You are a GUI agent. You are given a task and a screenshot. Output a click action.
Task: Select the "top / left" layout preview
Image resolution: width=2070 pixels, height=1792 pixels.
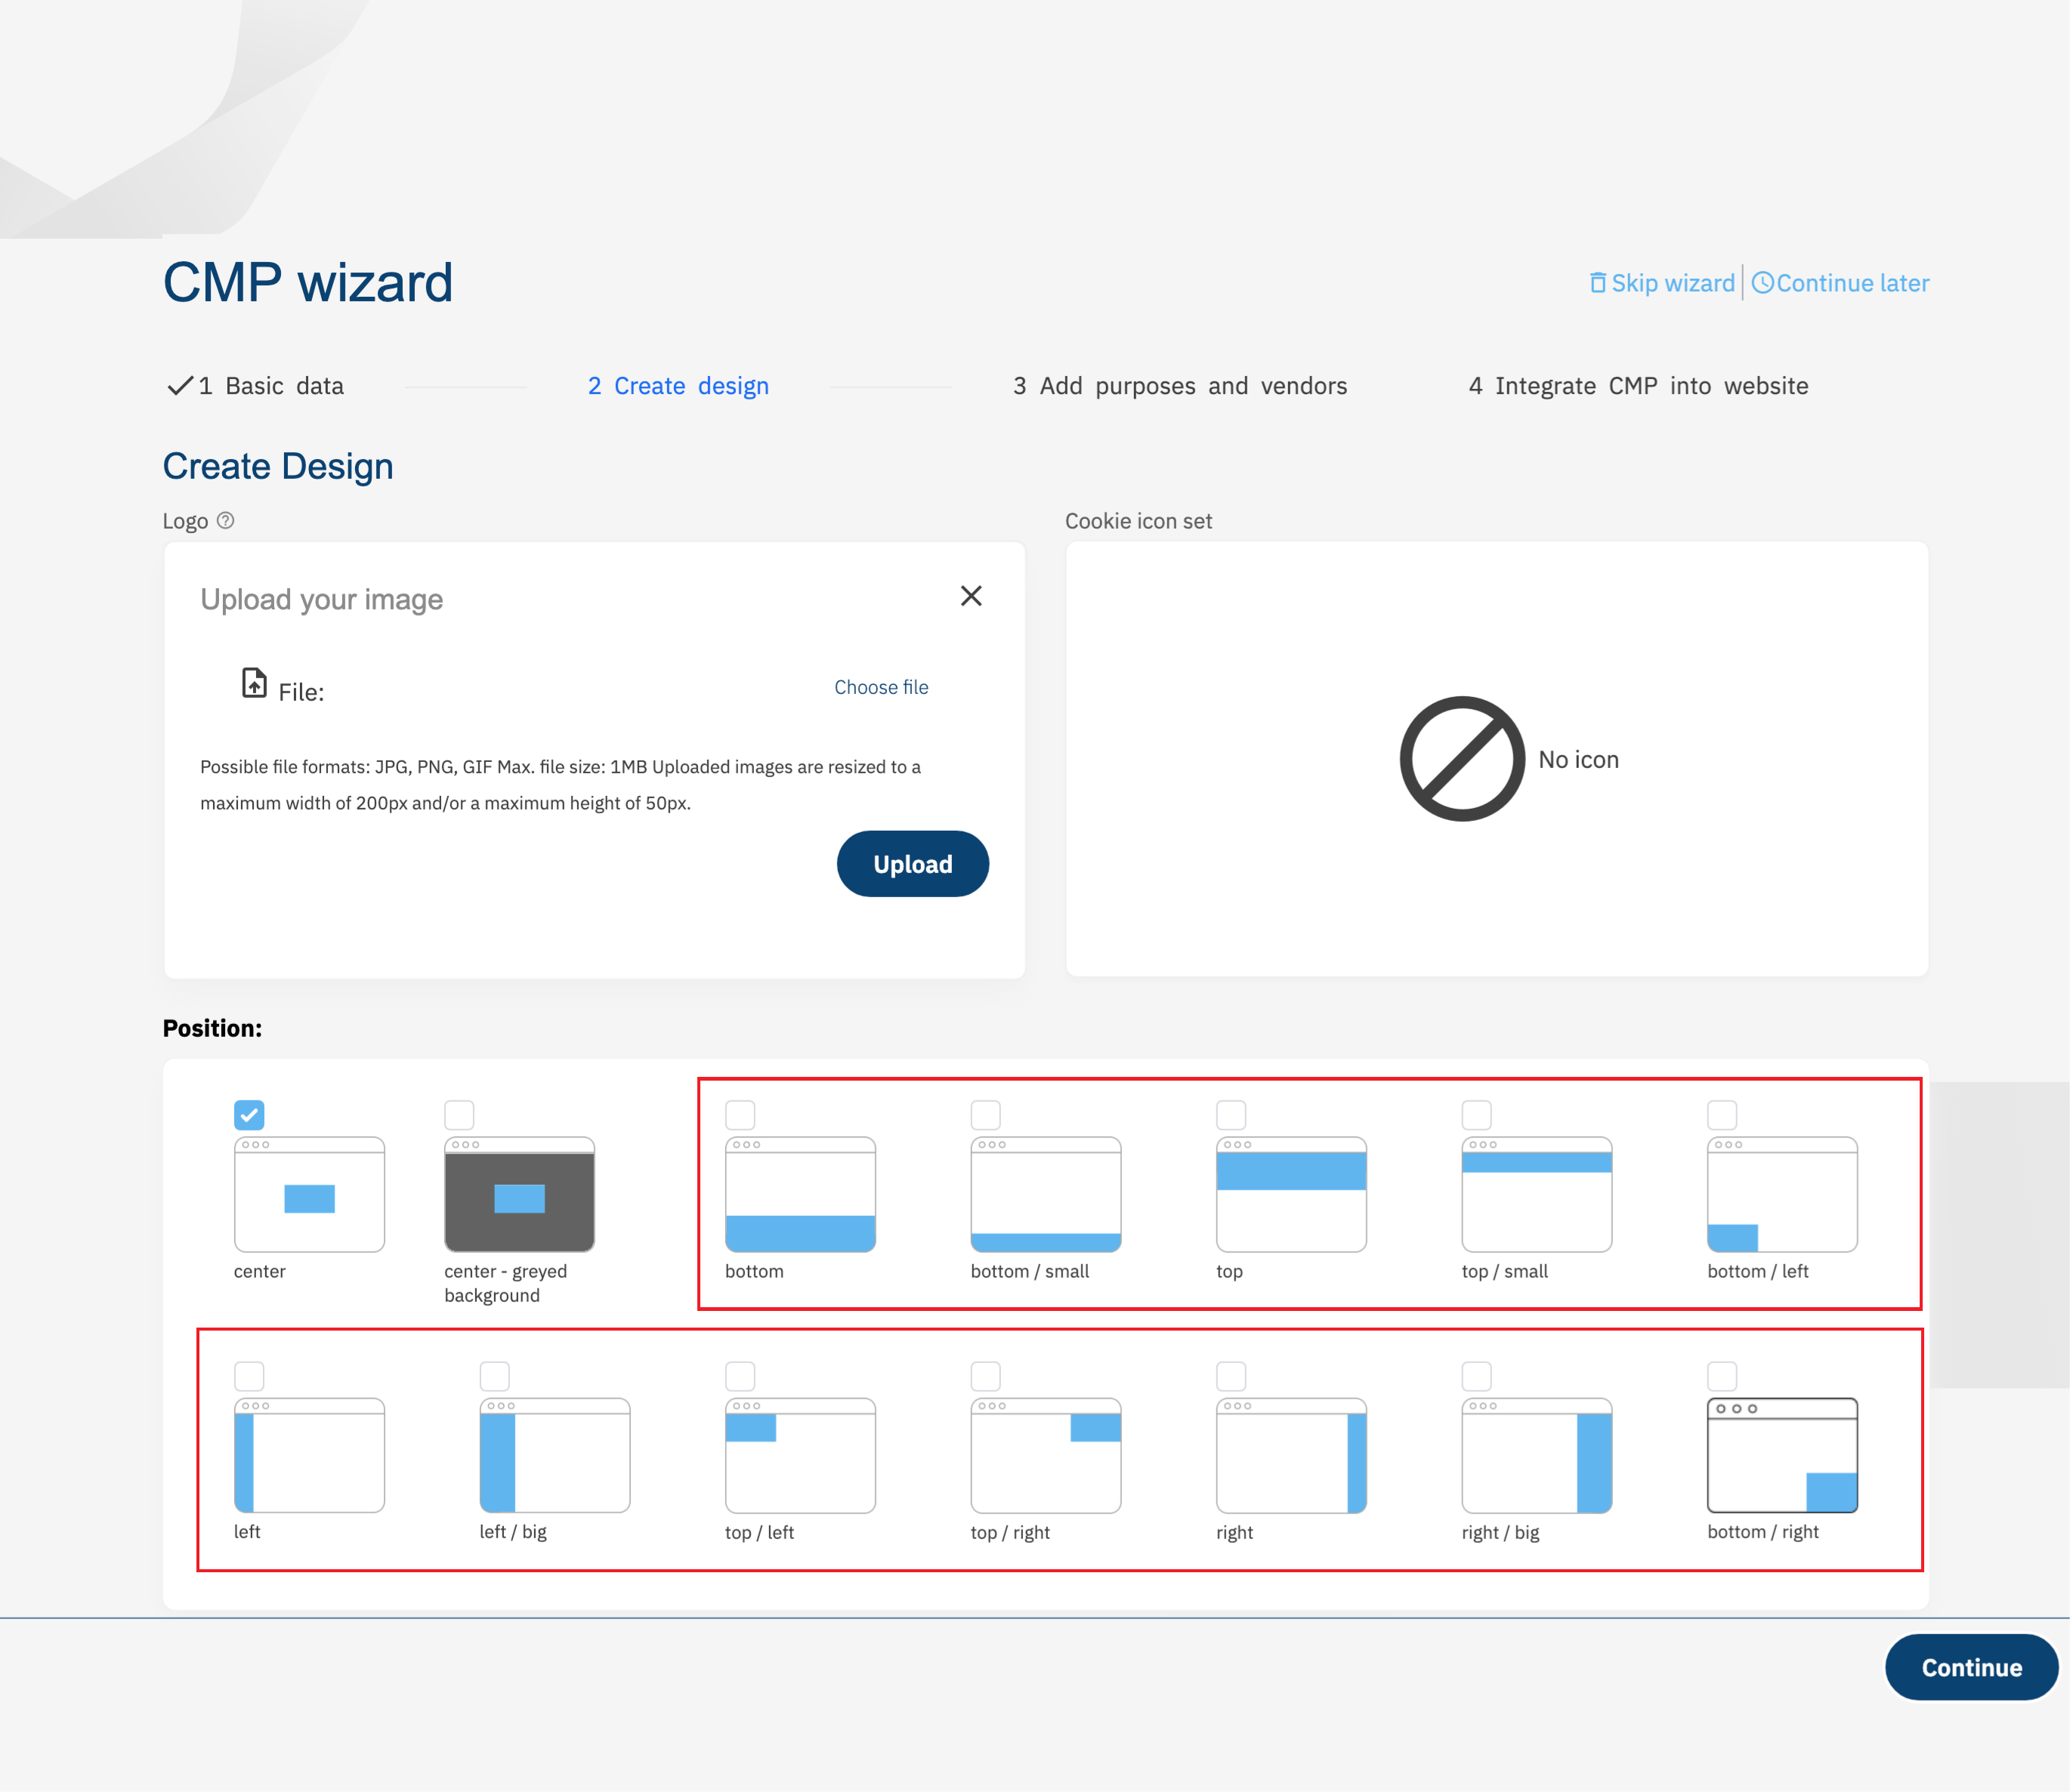tap(799, 1457)
